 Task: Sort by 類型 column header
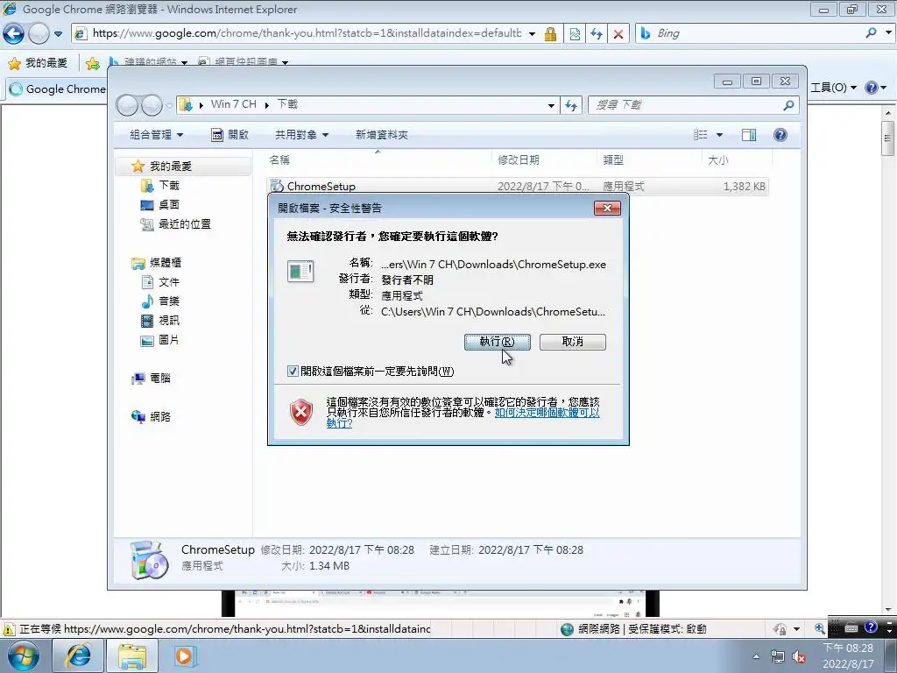[x=649, y=160]
